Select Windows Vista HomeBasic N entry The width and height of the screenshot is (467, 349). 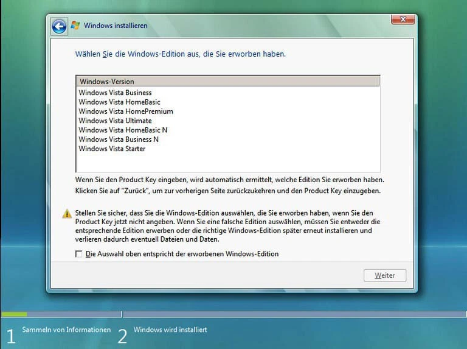(228, 130)
